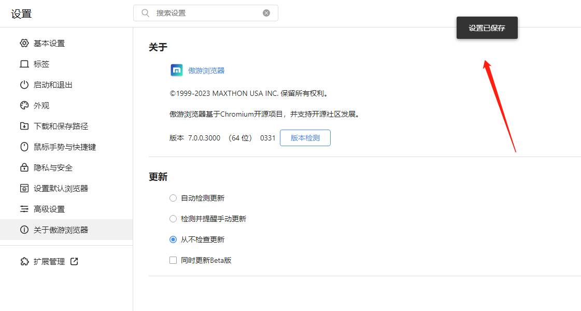Open the 标签 settings section
The image size is (581, 311).
[x=66, y=64]
